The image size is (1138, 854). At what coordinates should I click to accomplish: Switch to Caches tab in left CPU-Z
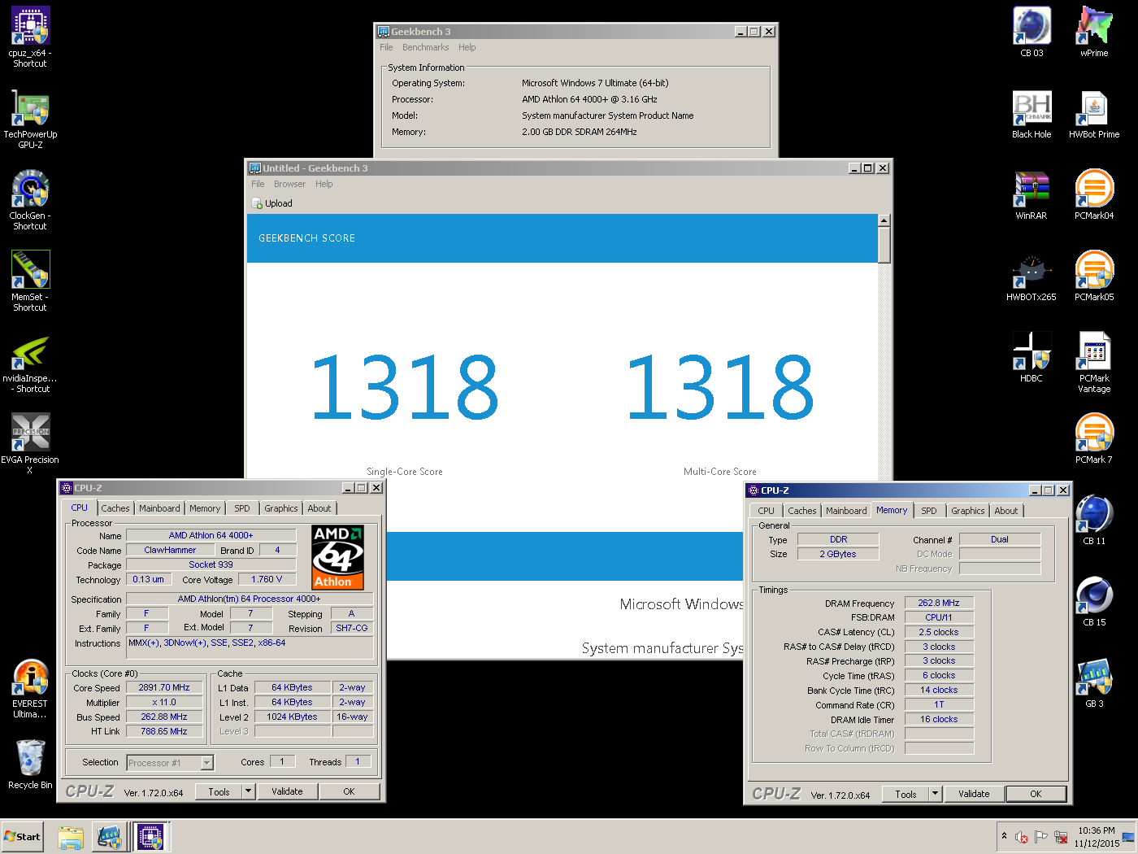tap(115, 508)
